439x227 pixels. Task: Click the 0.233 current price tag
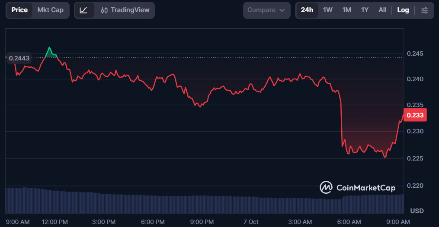pyautogui.click(x=415, y=115)
